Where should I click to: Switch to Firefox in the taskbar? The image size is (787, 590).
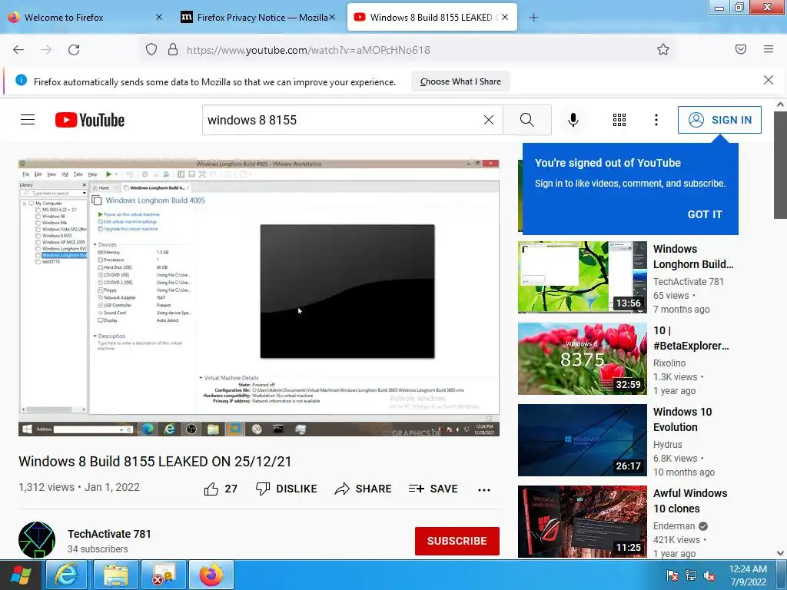(x=211, y=575)
